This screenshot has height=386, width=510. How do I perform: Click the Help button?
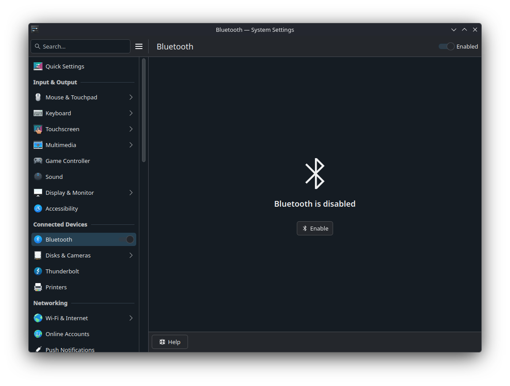pyautogui.click(x=170, y=342)
